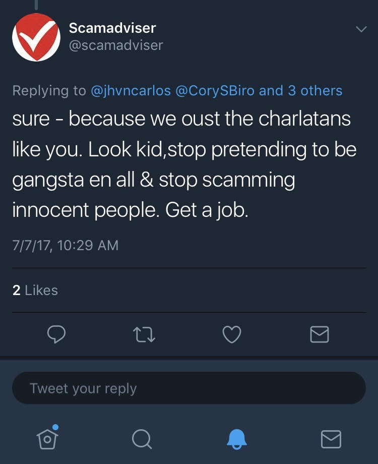Open the Notifications bell tab
This screenshot has height=464, width=378.
(x=236, y=439)
